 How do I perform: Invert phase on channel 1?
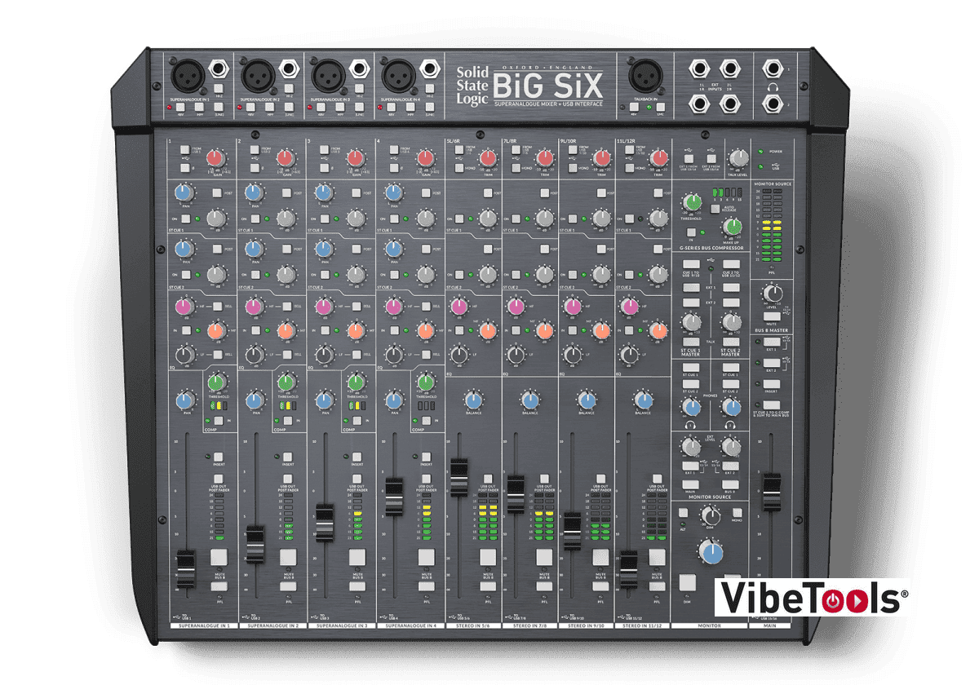point(185,167)
